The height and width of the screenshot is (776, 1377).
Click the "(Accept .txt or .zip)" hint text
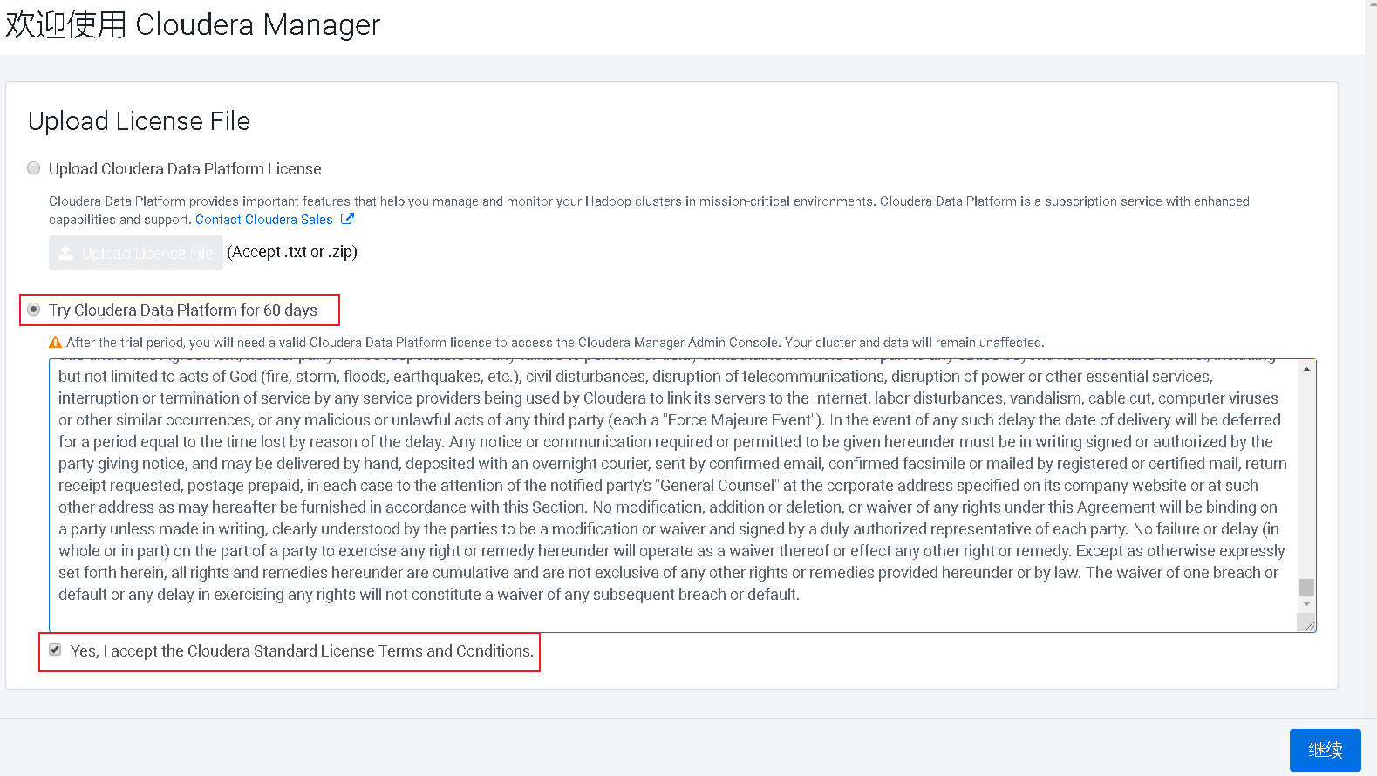(292, 252)
